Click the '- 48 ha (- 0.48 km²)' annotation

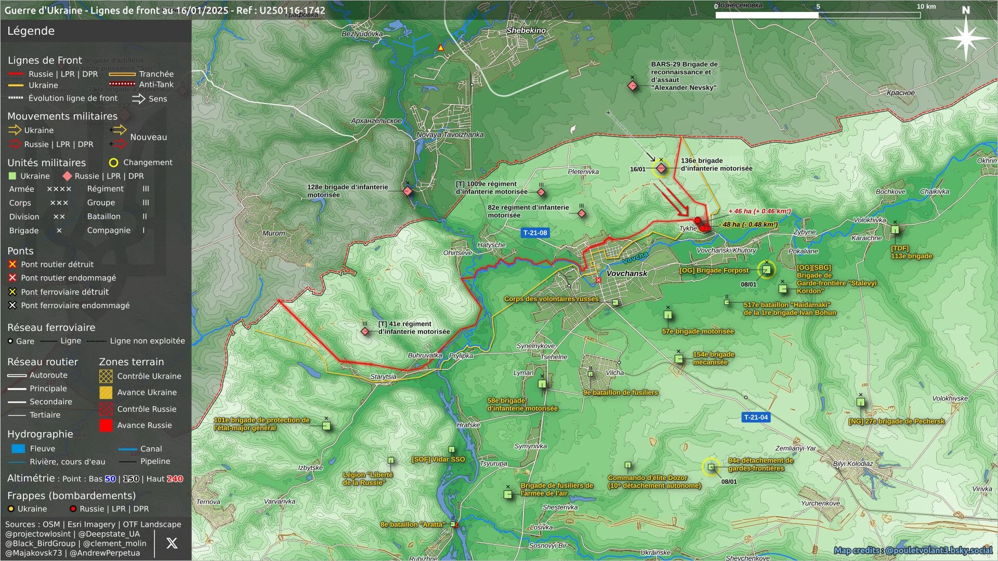click(748, 225)
